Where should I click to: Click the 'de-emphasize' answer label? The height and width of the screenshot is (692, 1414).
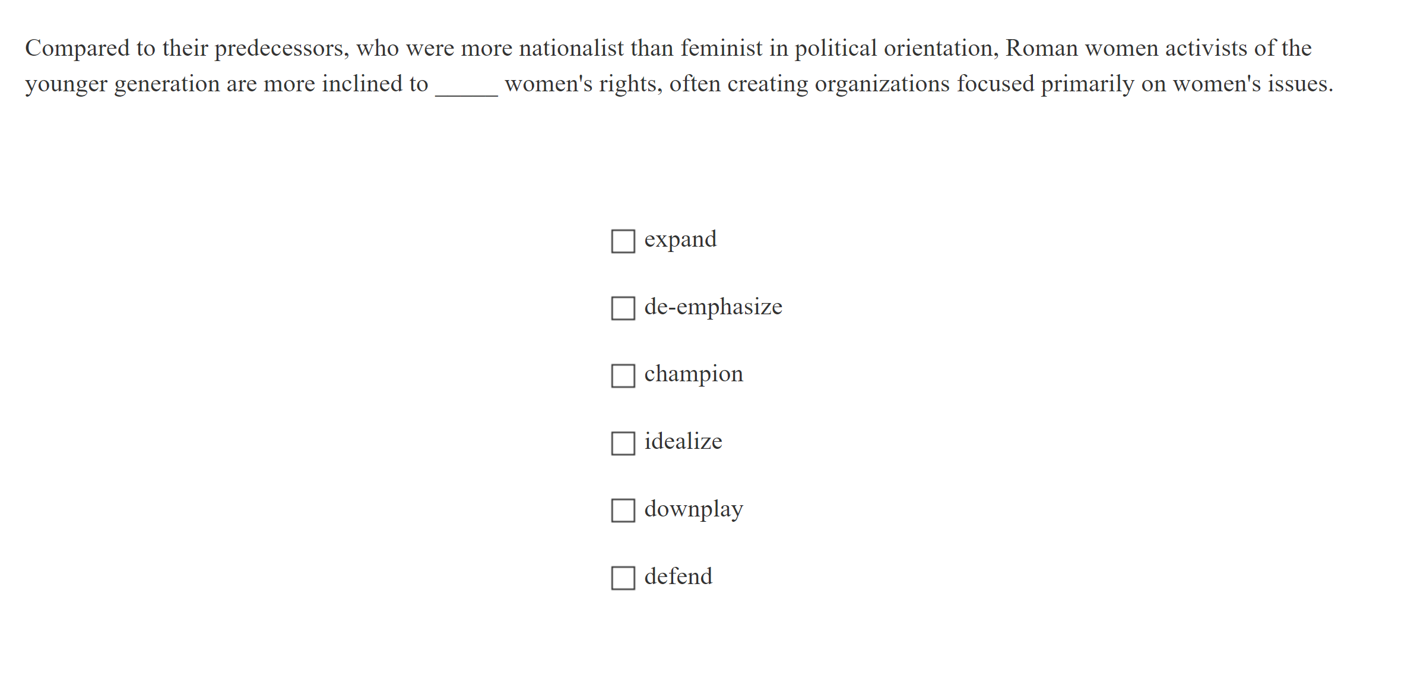coord(713,307)
